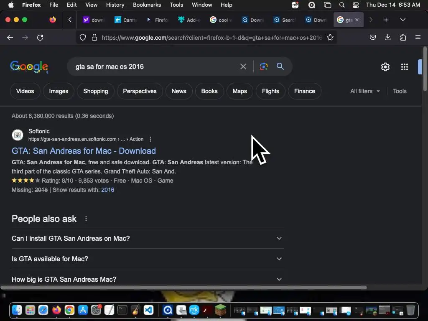Click the Firefox URL address bar

coord(212,37)
